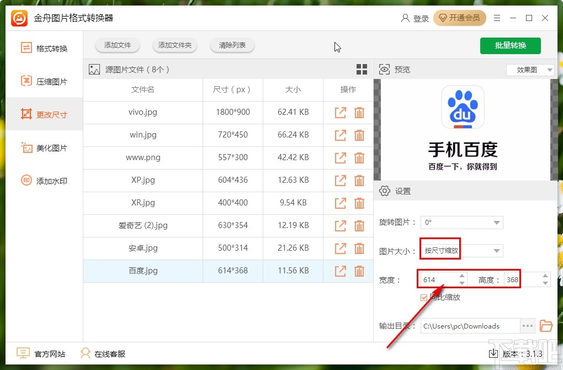Open 在线客服 via headset icon

coord(86,353)
